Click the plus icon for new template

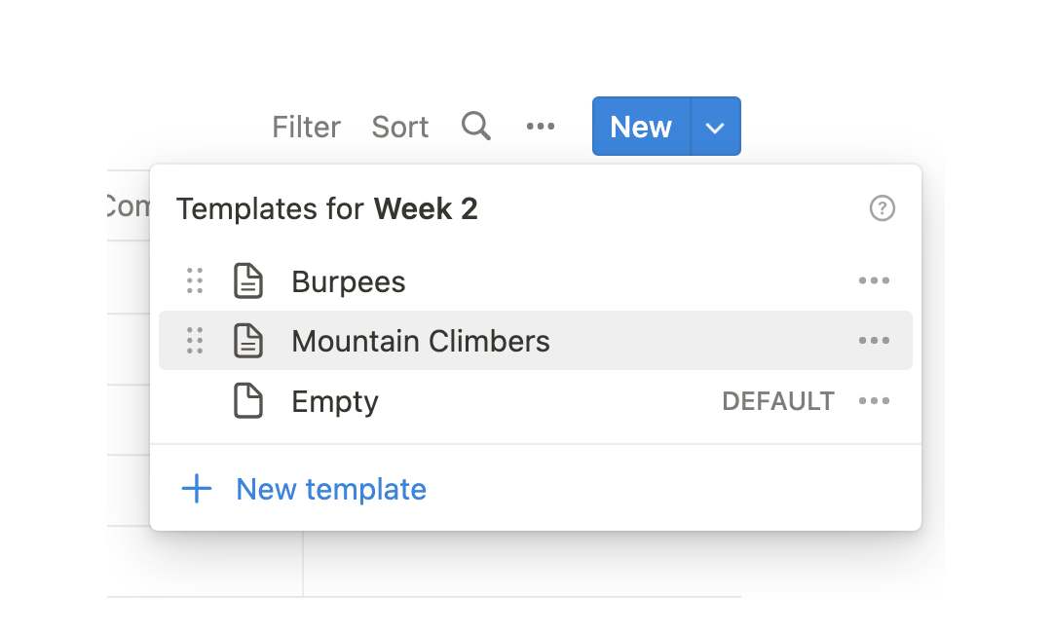[x=195, y=489]
